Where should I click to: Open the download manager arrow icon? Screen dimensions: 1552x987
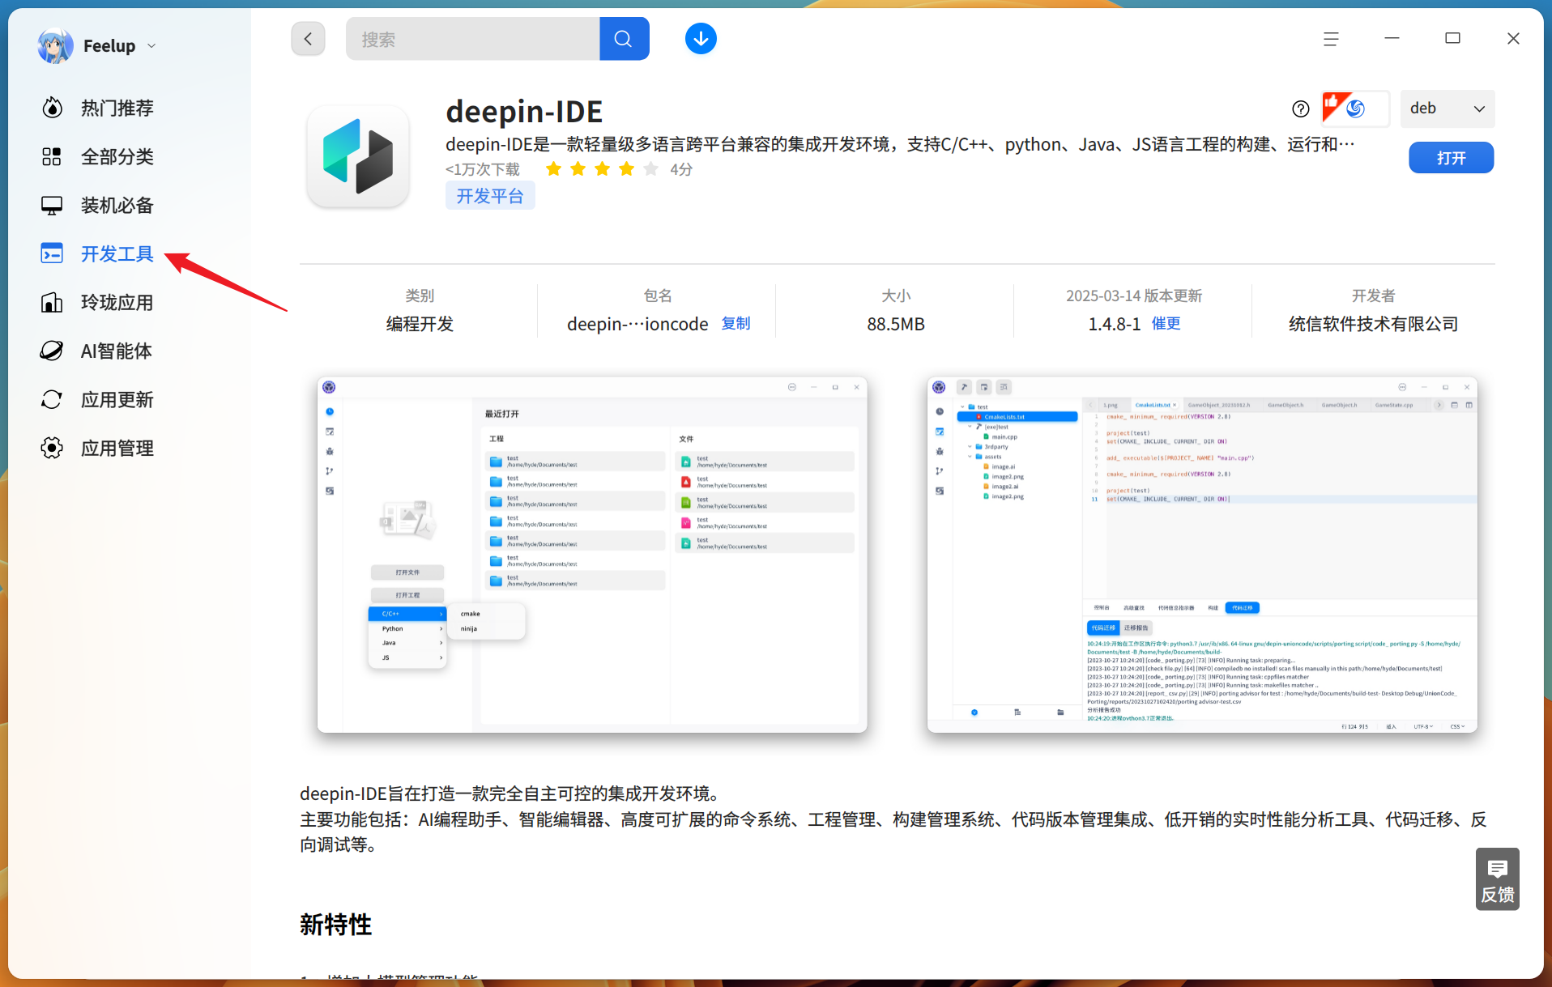[x=701, y=39]
